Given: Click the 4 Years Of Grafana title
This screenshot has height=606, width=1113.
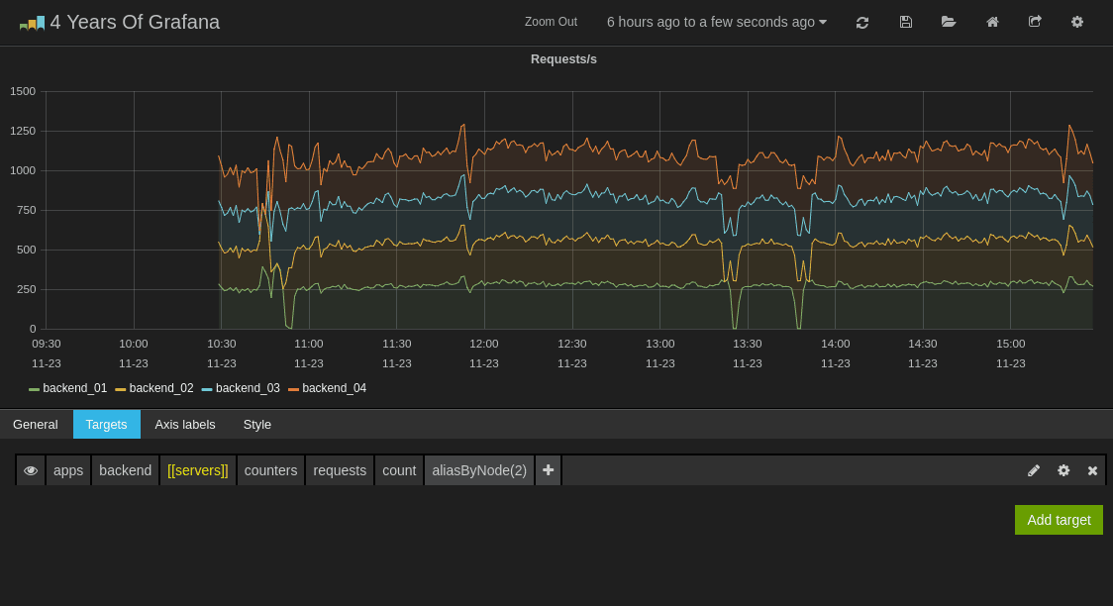Looking at the screenshot, I should (x=135, y=22).
